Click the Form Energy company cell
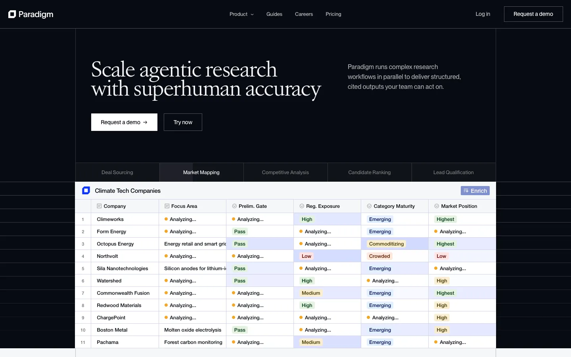The image size is (571, 357). 125,232
